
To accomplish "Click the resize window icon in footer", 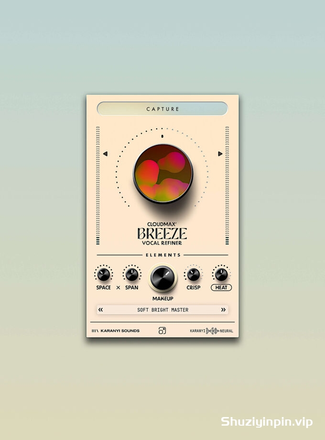I will 162,330.
